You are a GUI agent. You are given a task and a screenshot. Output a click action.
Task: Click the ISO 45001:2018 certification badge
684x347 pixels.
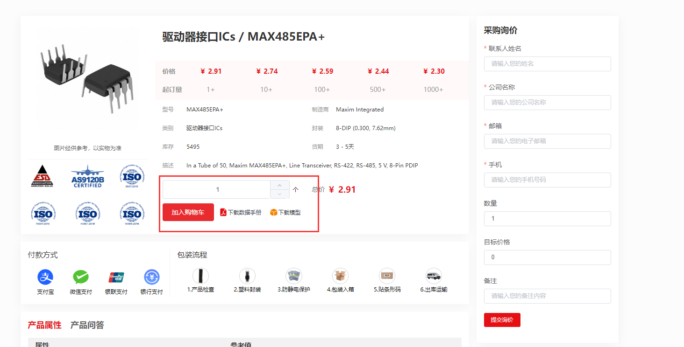point(87,214)
